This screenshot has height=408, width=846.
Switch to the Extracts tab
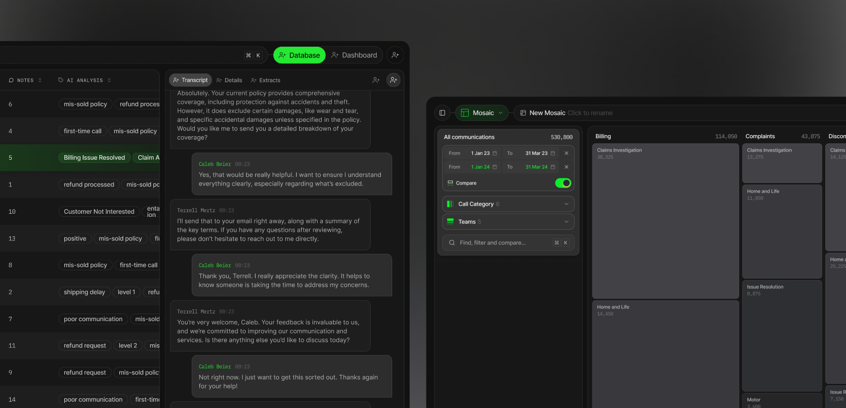(266, 80)
